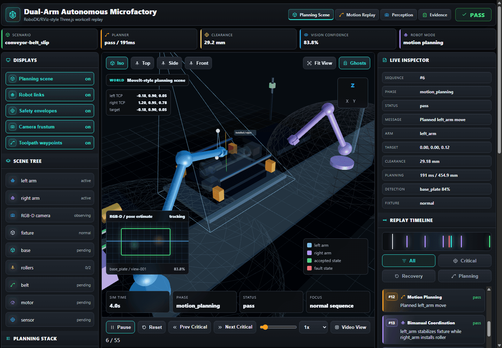Click the Fit View button
This screenshot has height=348, width=502.
(x=319, y=63)
